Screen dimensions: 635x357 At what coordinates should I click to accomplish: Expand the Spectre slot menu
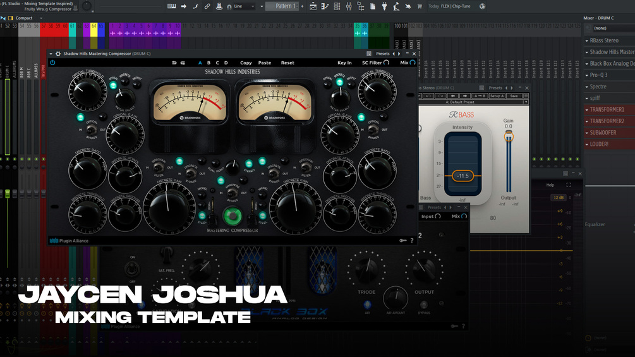tap(587, 87)
